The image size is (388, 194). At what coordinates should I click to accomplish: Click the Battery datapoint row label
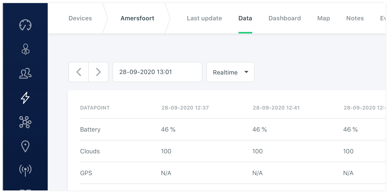90,129
